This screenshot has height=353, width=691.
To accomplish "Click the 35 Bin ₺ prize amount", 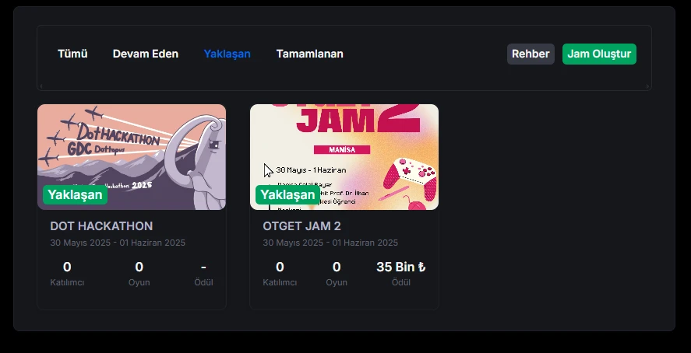I will [401, 267].
